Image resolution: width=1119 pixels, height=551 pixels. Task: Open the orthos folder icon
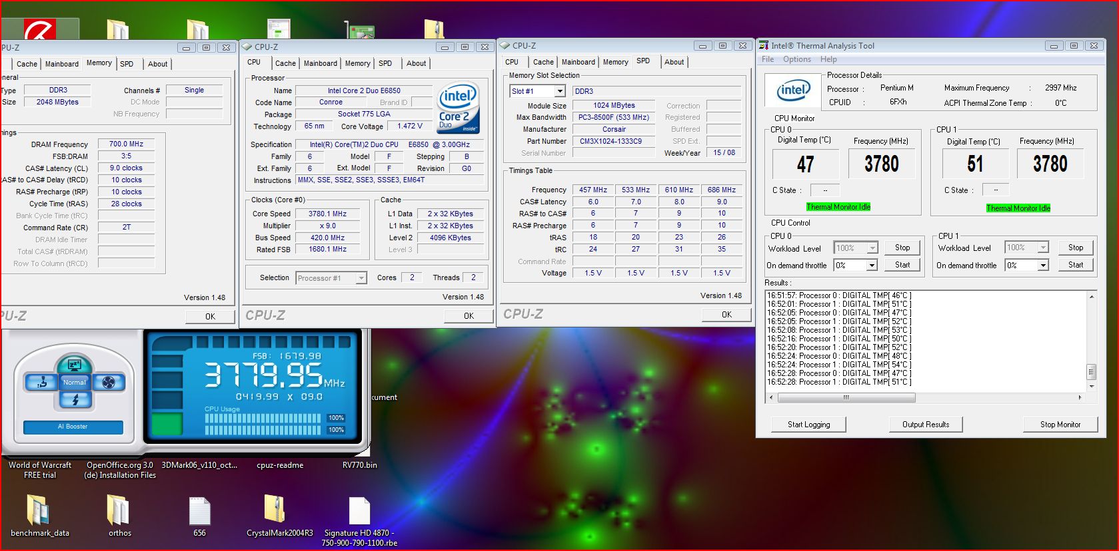(119, 510)
